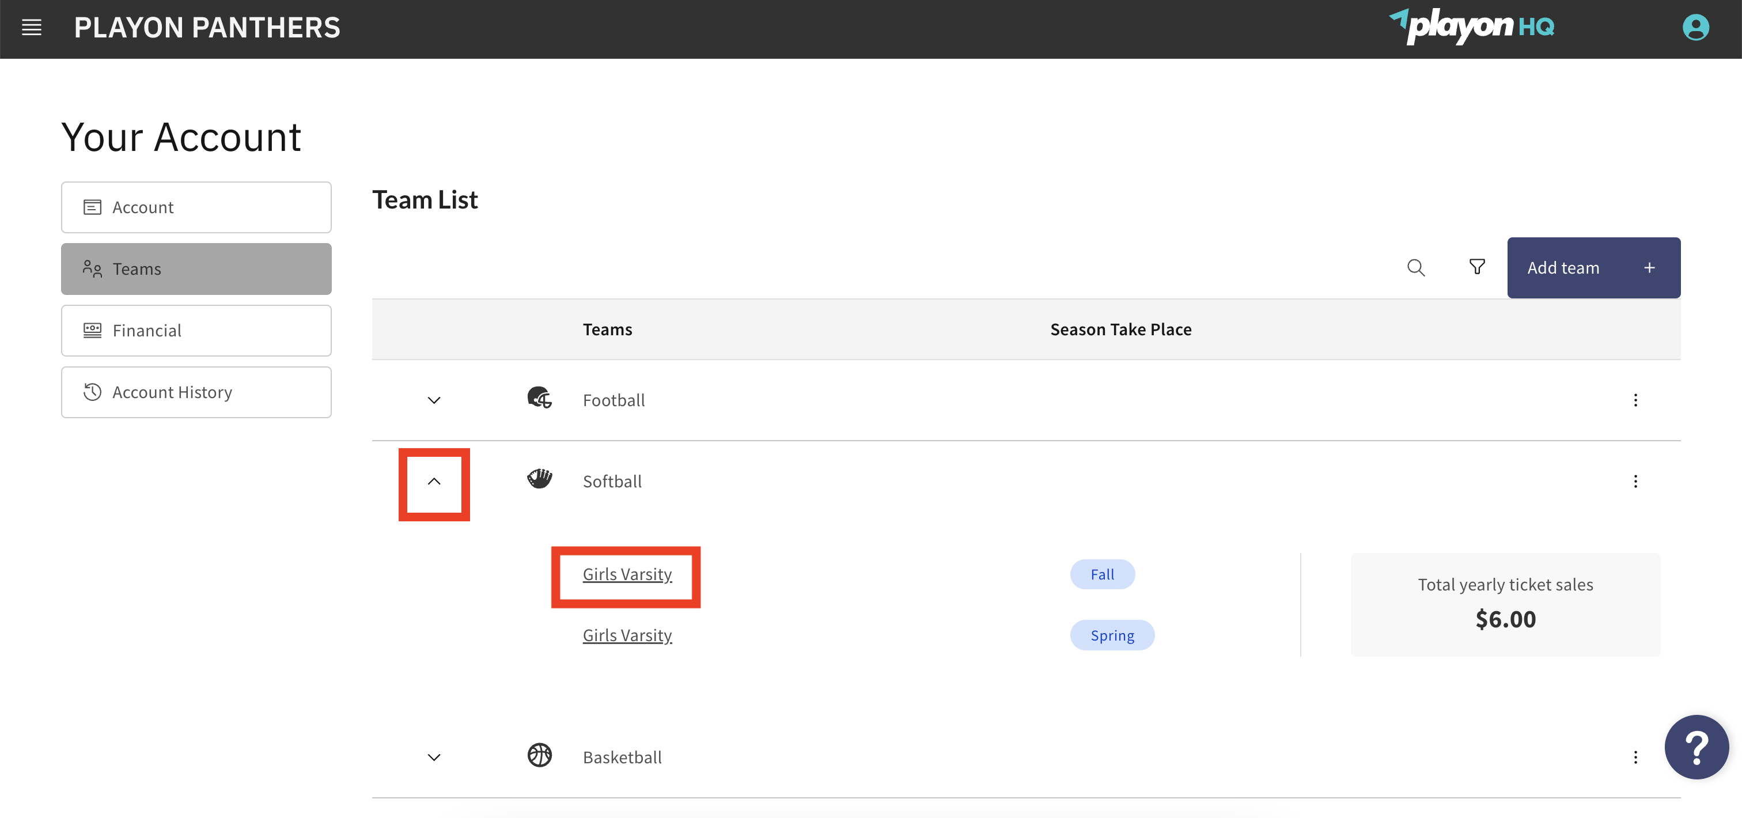Viewport: 1742px width, 818px height.
Task: Click the Football team name
Action: (614, 400)
